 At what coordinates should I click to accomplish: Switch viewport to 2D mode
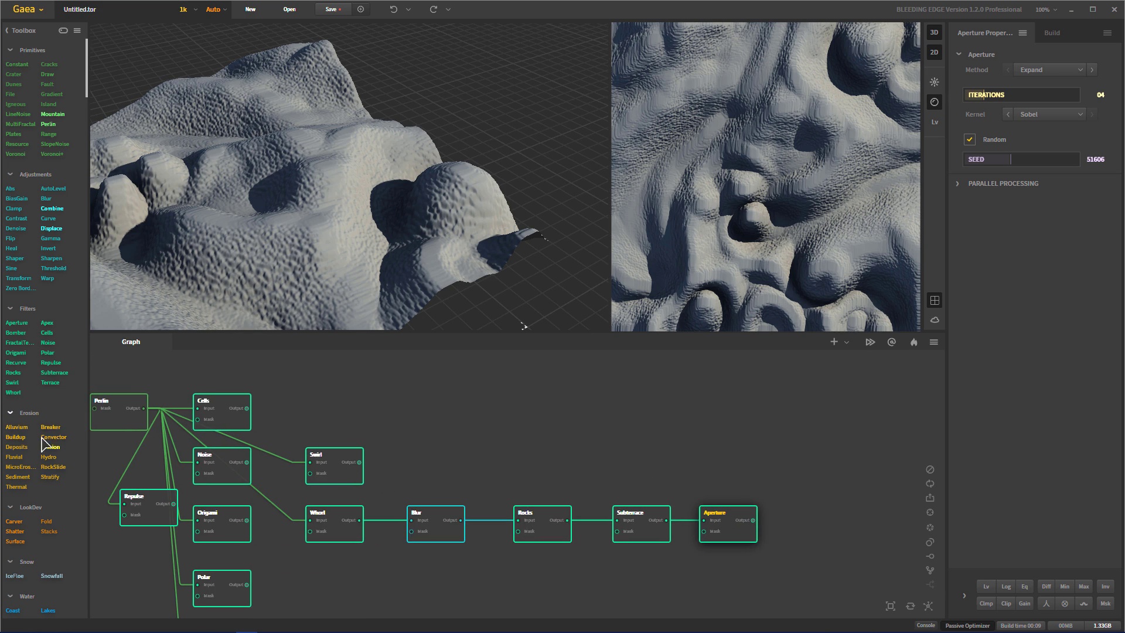934,53
